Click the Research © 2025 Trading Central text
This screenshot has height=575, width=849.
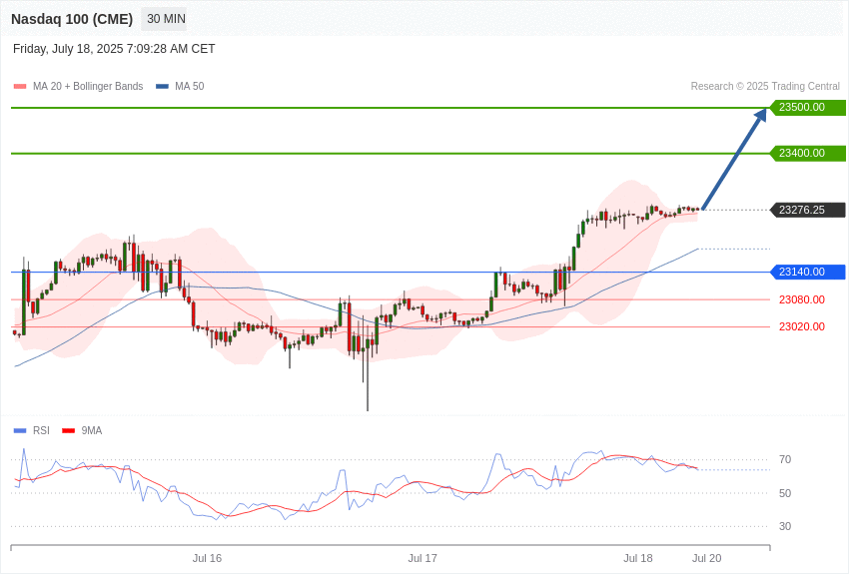765,86
